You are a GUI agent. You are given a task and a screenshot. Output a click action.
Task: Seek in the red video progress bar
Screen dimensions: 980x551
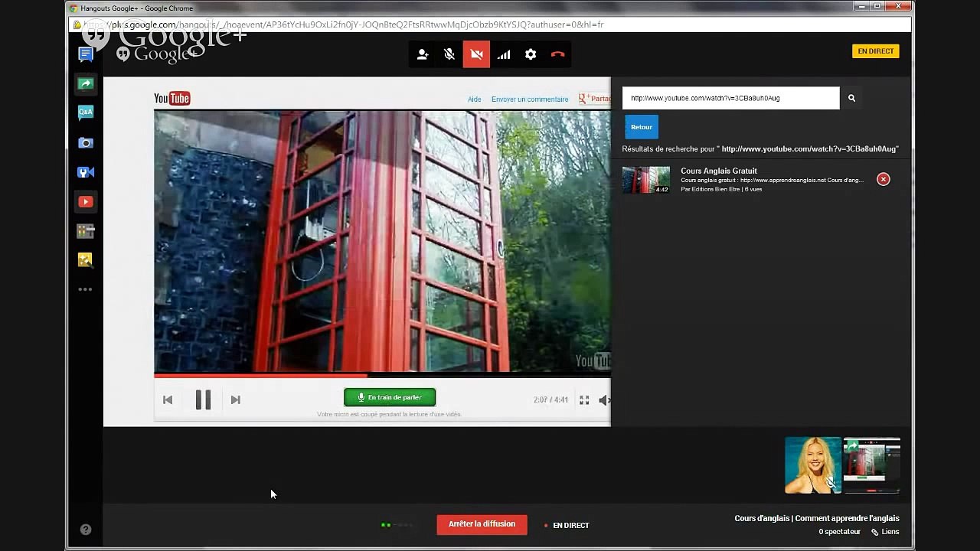[382, 375]
